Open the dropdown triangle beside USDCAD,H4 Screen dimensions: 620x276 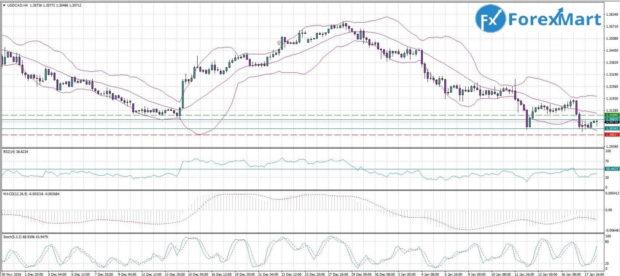[x=4, y=5]
